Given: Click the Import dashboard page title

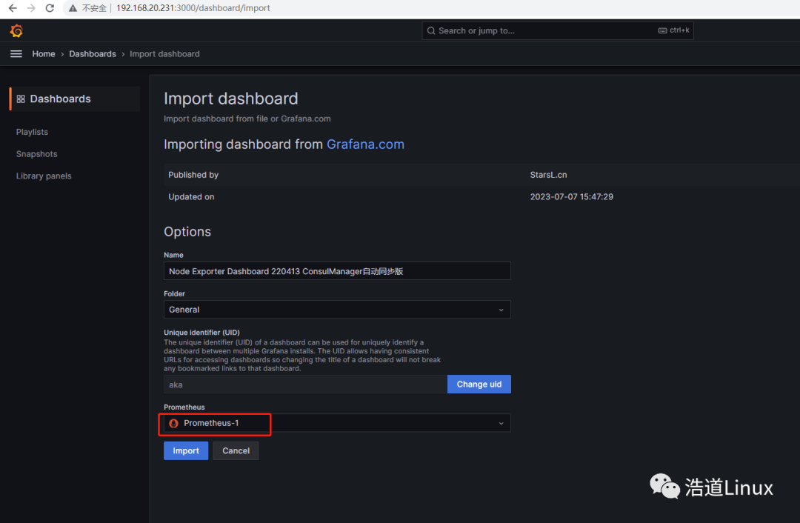Looking at the screenshot, I should point(230,99).
